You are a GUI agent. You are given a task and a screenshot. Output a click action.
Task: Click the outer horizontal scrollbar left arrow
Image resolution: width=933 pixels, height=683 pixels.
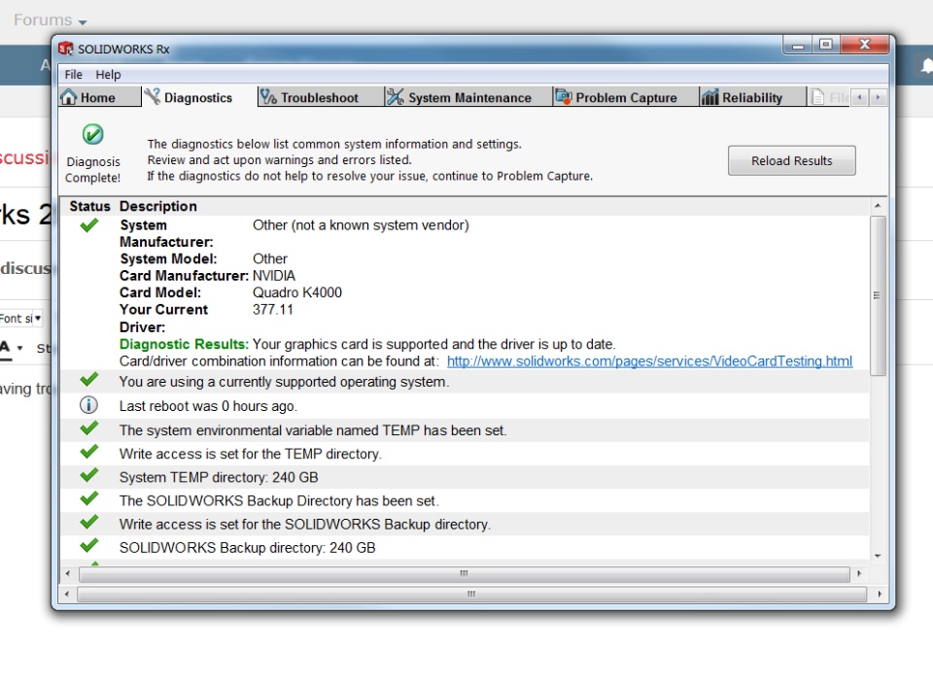click(x=67, y=594)
